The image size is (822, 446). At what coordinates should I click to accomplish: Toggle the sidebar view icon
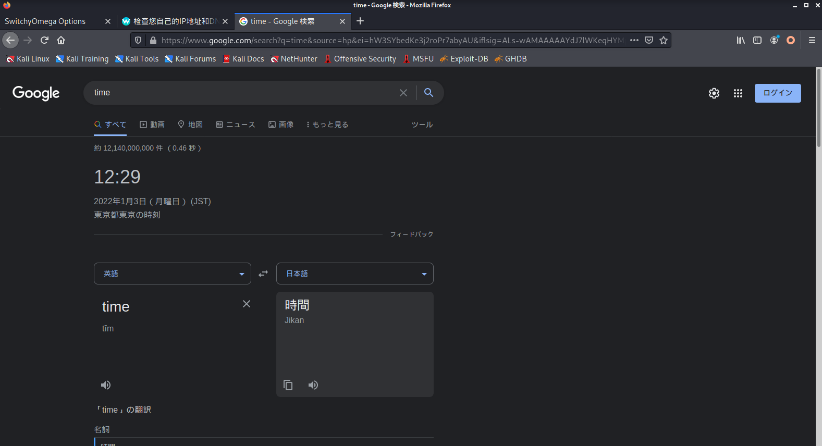tap(757, 40)
